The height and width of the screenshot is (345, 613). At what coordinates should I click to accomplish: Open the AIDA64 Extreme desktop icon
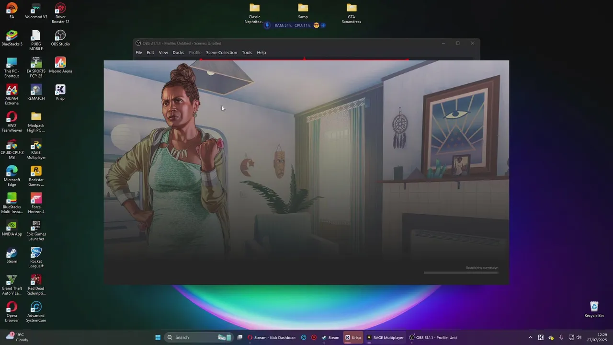click(x=11, y=95)
